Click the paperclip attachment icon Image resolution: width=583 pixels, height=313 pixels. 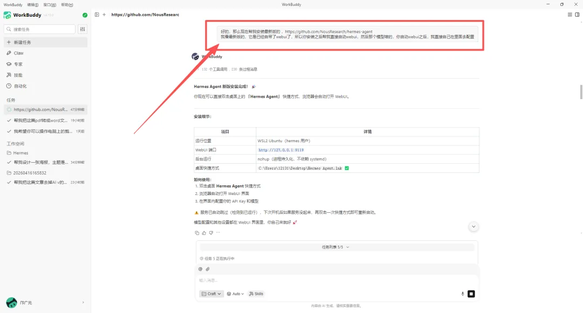pyautogui.click(x=207, y=269)
